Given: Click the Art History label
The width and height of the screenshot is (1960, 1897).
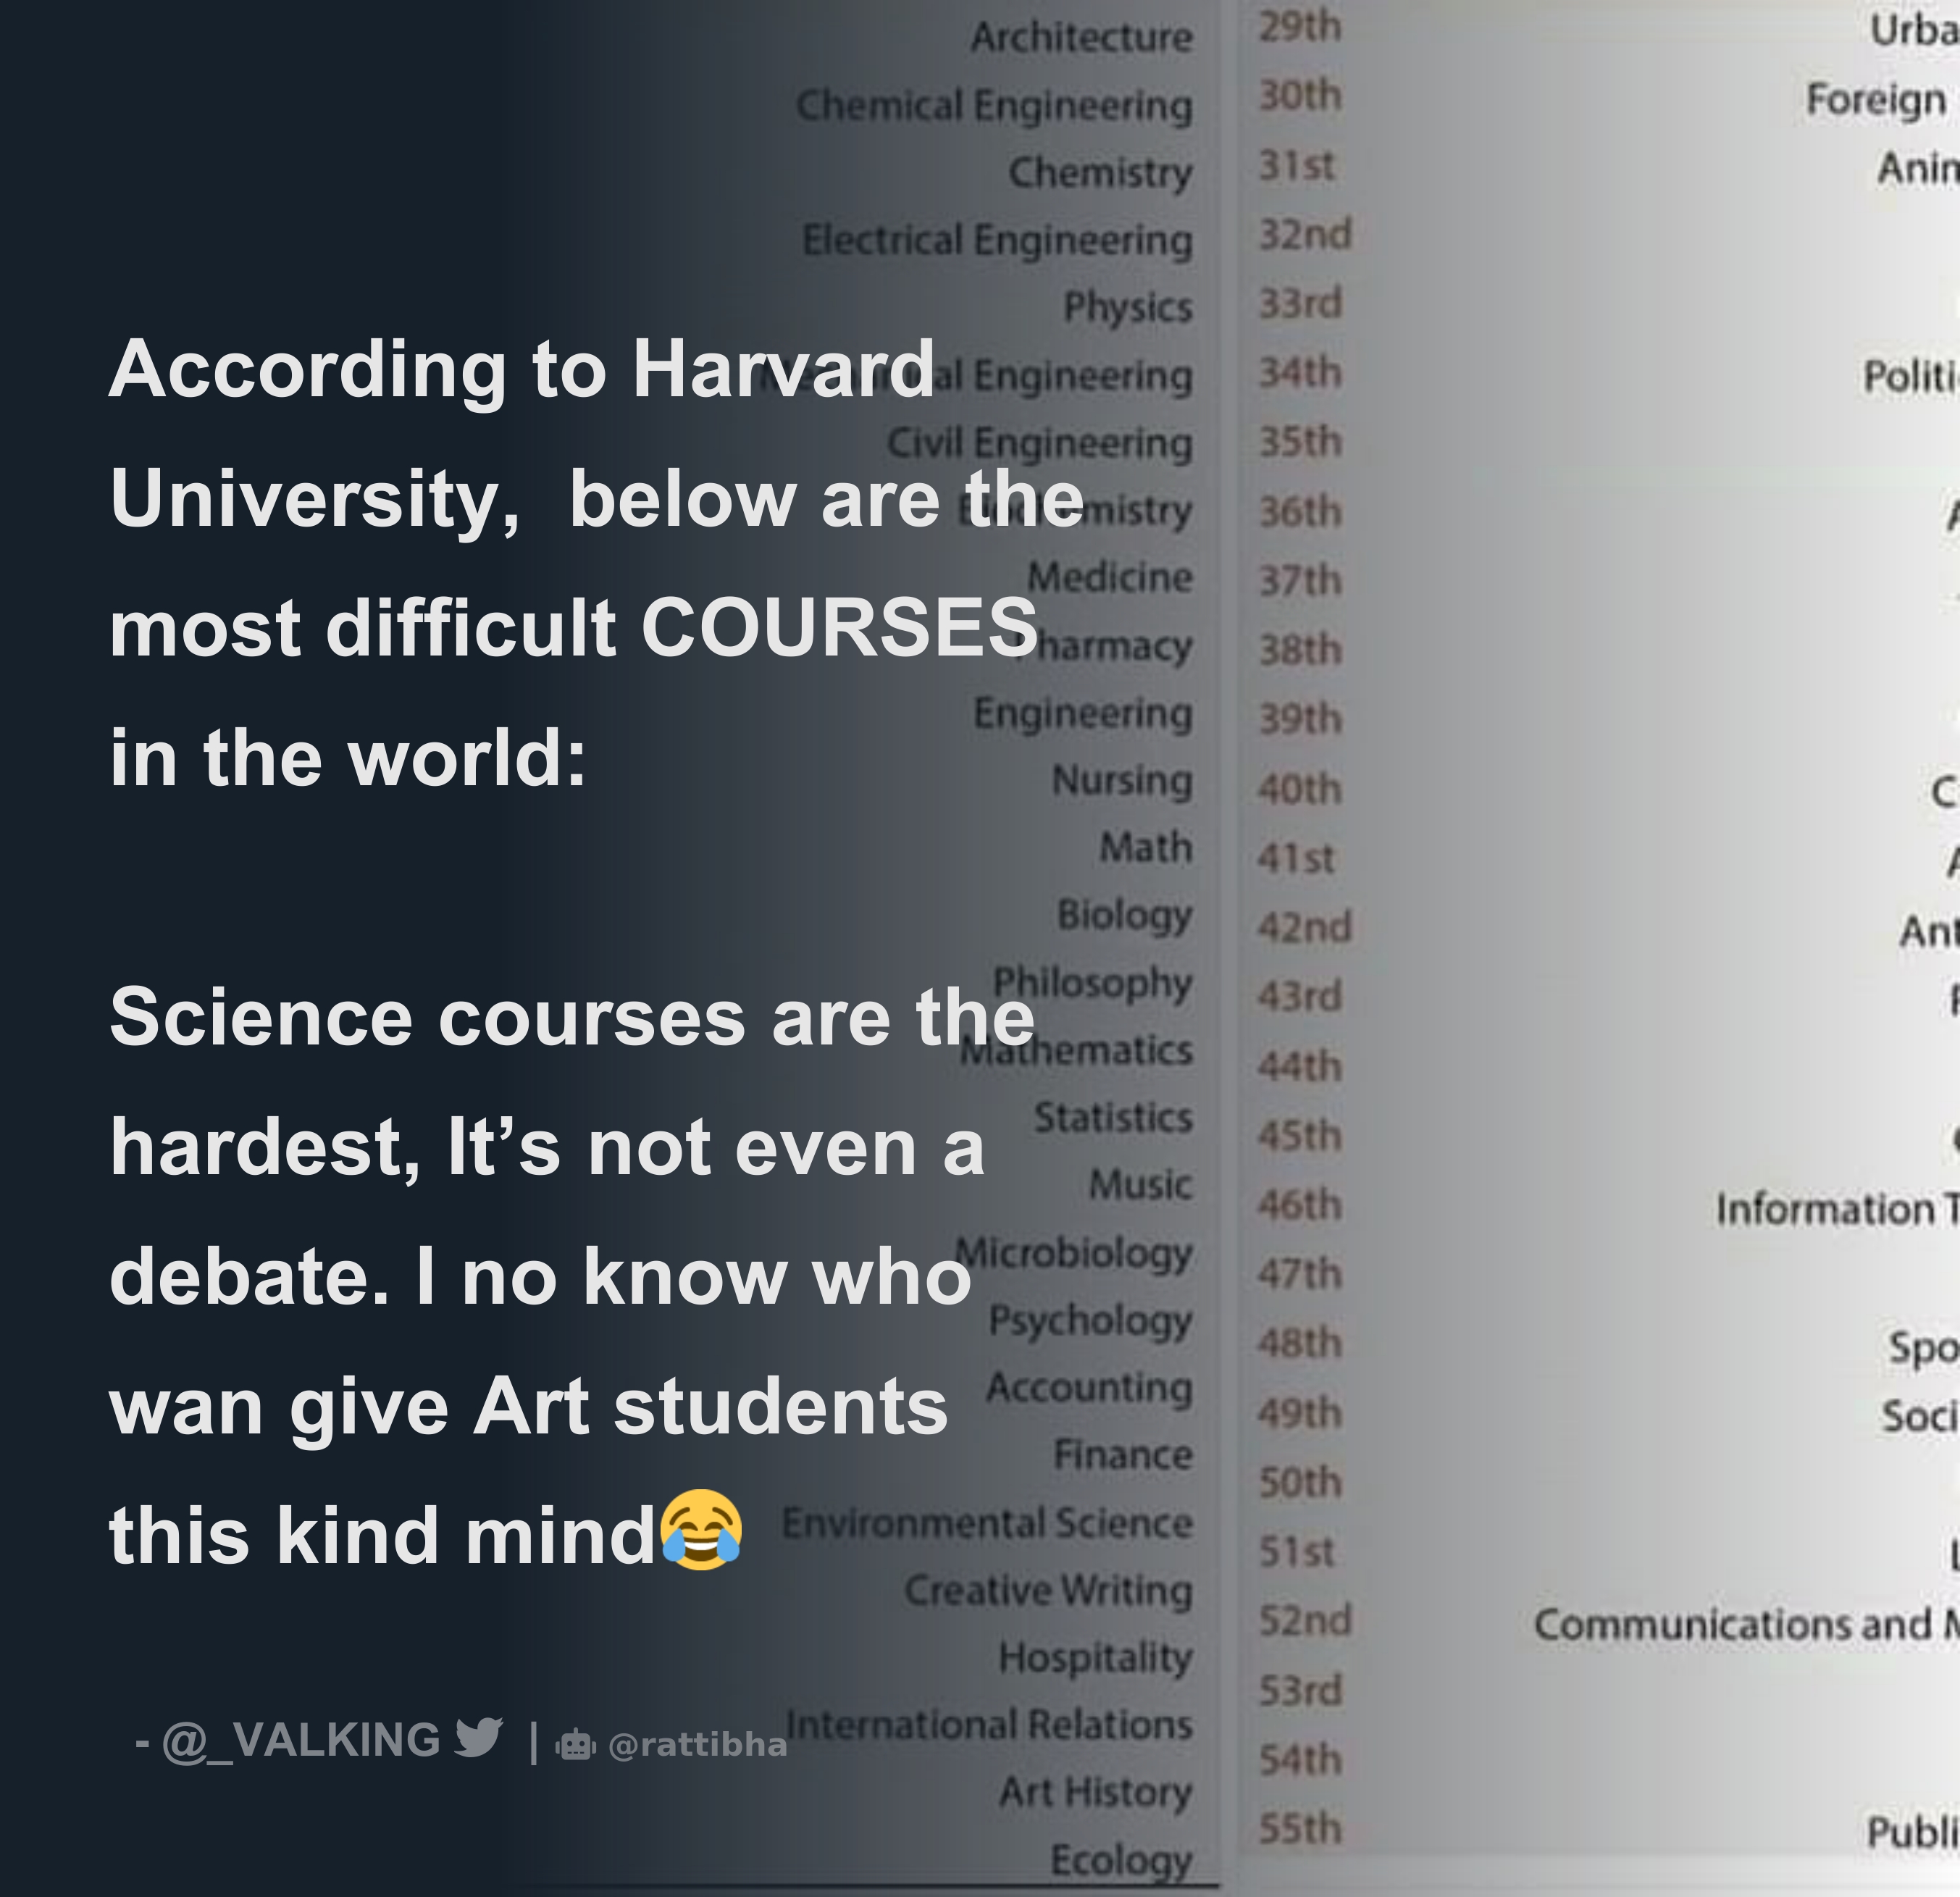Looking at the screenshot, I should pyautogui.click(x=1096, y=1792).
